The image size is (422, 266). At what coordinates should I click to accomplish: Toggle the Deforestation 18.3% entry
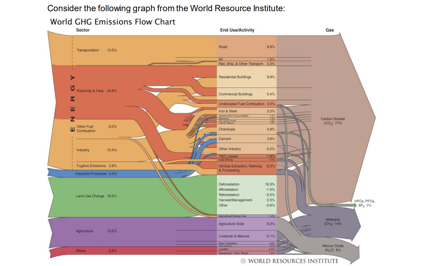tap(228, 184)
